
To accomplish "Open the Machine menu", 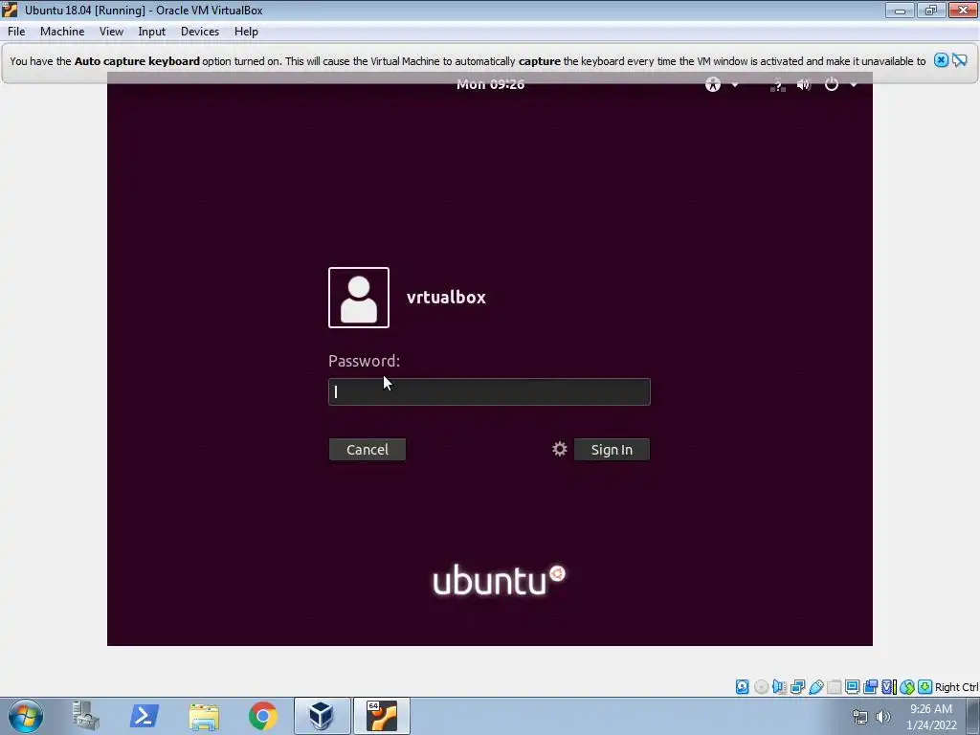I will tap(62, 32).
